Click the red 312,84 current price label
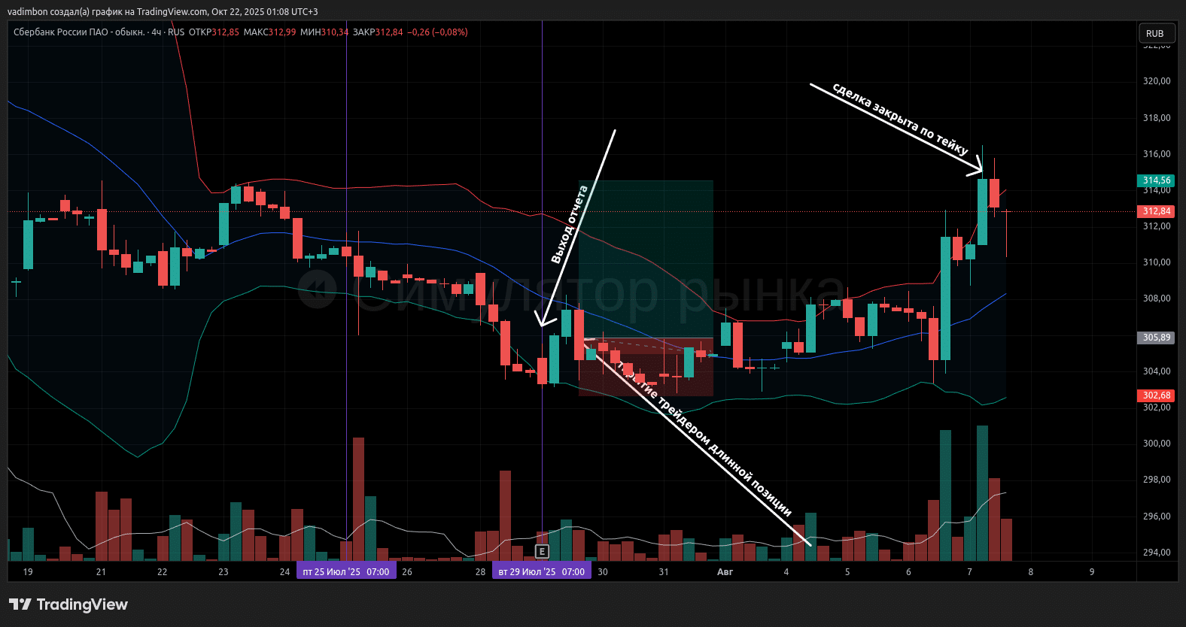This screenshot has width=1186, height=627. (1156, 211)
